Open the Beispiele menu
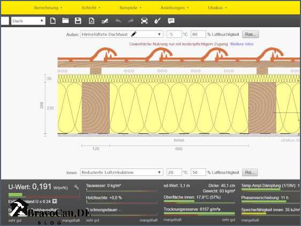301x226 pixels. pos(131,7)
